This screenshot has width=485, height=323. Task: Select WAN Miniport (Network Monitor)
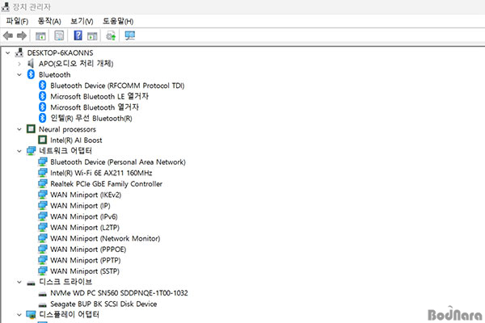pos(105,238)
